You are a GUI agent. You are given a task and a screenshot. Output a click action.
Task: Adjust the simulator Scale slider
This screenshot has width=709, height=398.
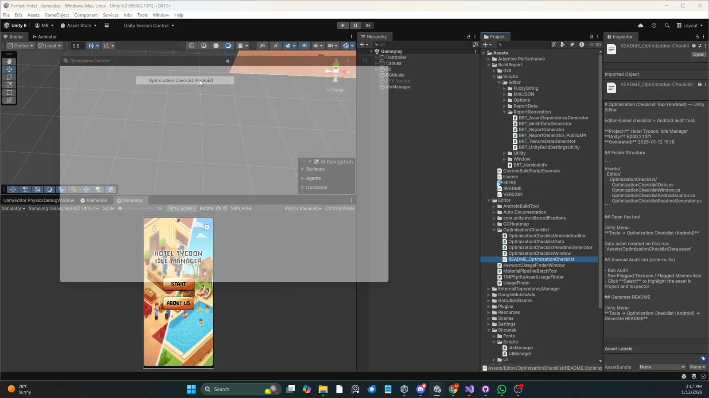coord(136,208)
